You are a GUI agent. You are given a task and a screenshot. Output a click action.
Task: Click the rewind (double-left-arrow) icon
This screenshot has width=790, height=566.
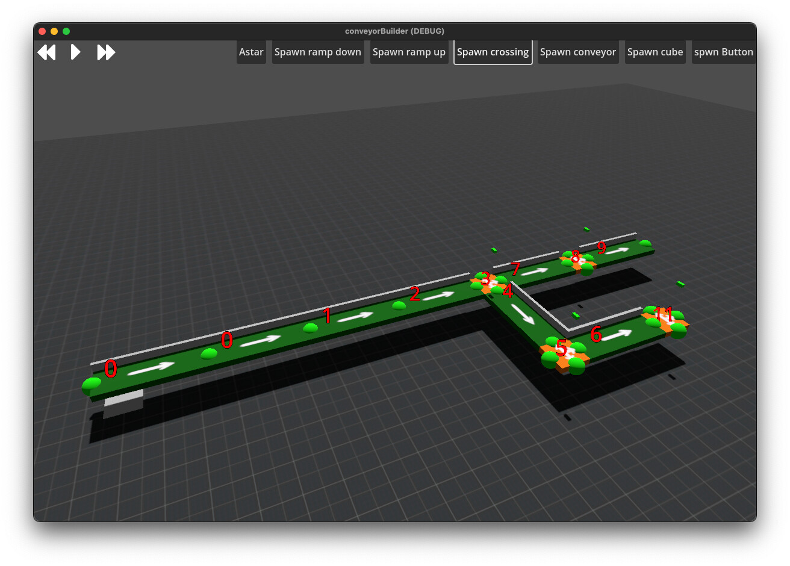pos(46,52)
